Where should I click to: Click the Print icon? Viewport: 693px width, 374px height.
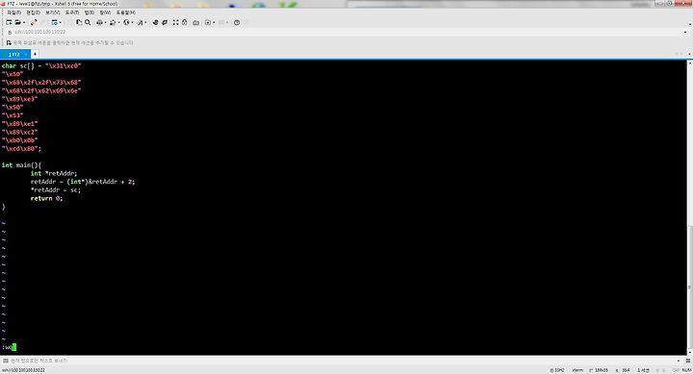(x=99, y=22)
